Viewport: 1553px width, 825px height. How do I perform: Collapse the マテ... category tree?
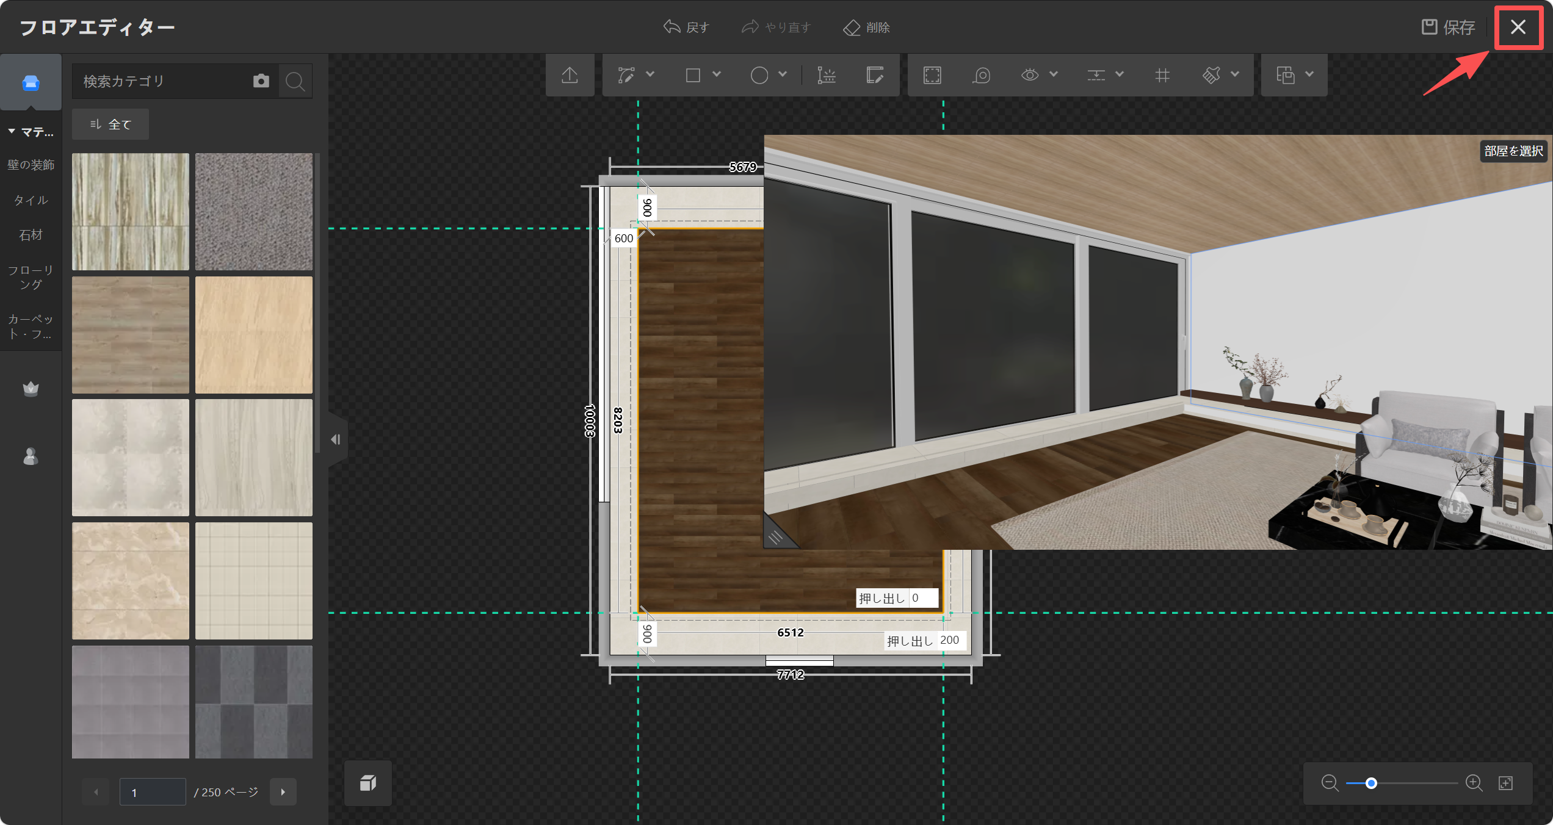(12, 131)
